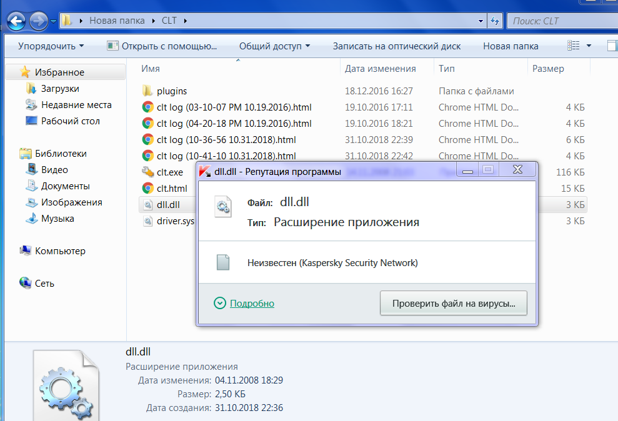
Task: Expand 'Подробно' chevron icon in Kaspersky dialog
Action: [220, 303]
